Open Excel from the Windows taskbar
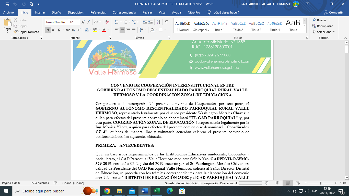The height and width of the screenshot is (196, 349). (x=157, y=191)
